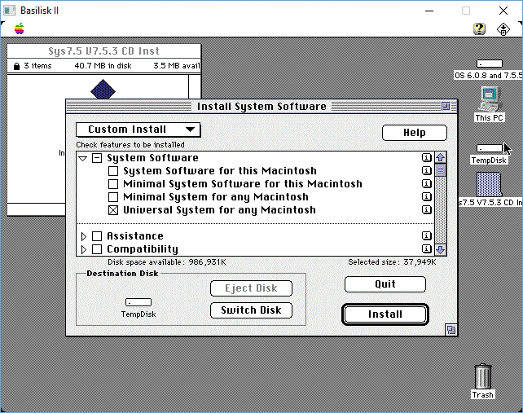Show info for Compatibility
Screen dimensions: 523x413
coord(427,249)
